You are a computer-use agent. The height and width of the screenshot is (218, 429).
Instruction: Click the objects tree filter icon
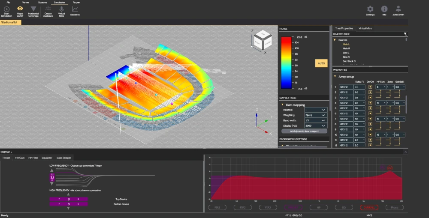405,34
